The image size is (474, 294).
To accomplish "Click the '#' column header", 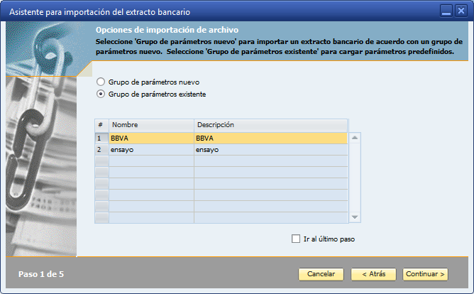I will click(x=101, y=125).
